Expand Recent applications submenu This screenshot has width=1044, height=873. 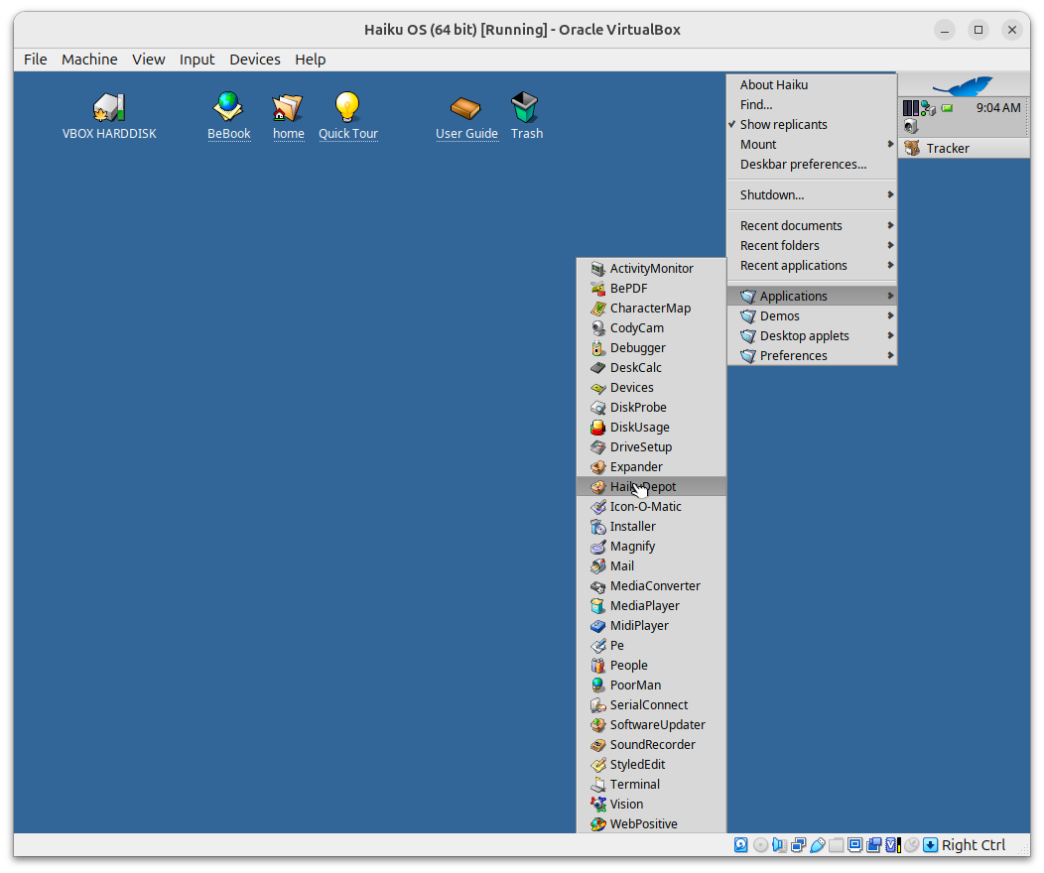tap(812, 266)
